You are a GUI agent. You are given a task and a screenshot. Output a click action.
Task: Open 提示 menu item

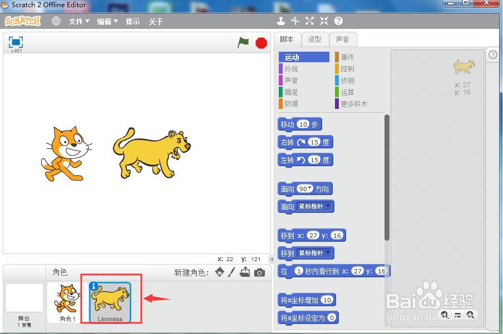[133, 22]
